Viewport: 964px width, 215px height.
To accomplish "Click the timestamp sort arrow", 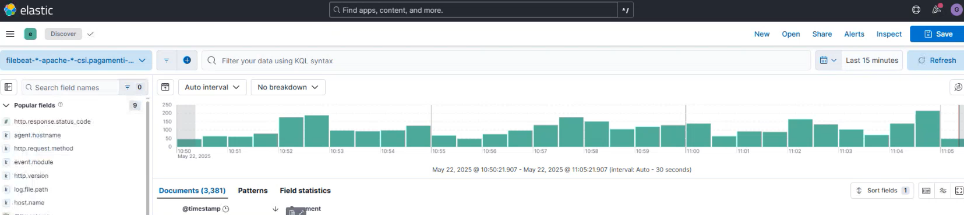I will tap(276, 209).
